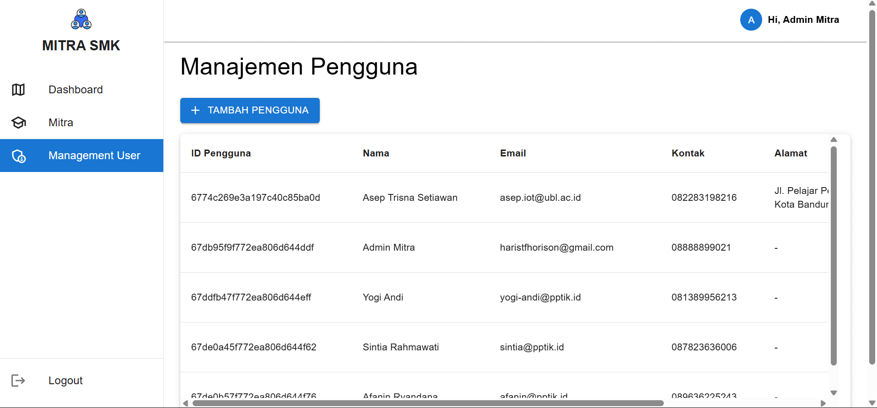The width and height of the screenshot is (877, 408).
Task: Click the Hi, Admin Mitra greeting
Action: coord(803,20)
